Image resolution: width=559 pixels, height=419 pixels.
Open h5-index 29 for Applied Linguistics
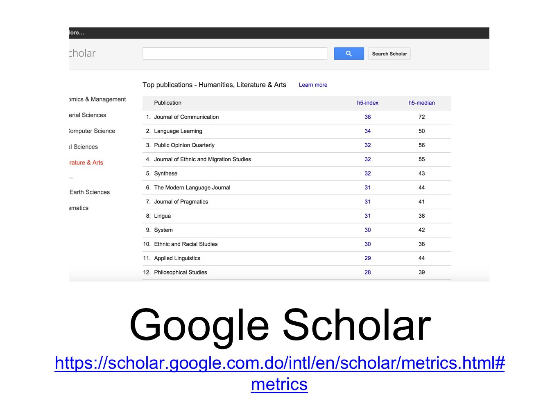pos(368,258)
